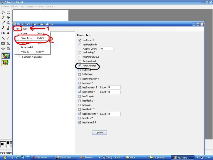
Task: Check the hasFloor option
Action: tap(80, 118)
